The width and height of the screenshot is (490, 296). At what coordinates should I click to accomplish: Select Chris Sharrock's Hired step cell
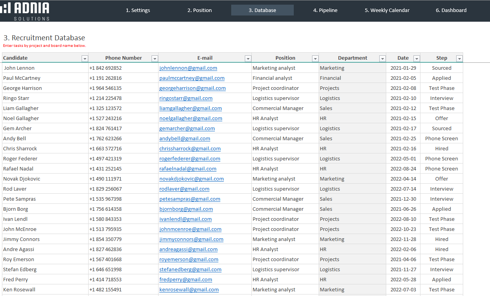[441, 149]
